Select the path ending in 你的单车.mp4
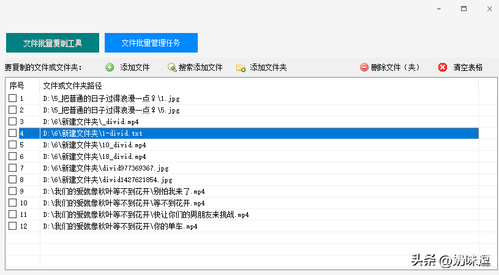The width and height of the screenshot is (499, 275). coord(120,226)
